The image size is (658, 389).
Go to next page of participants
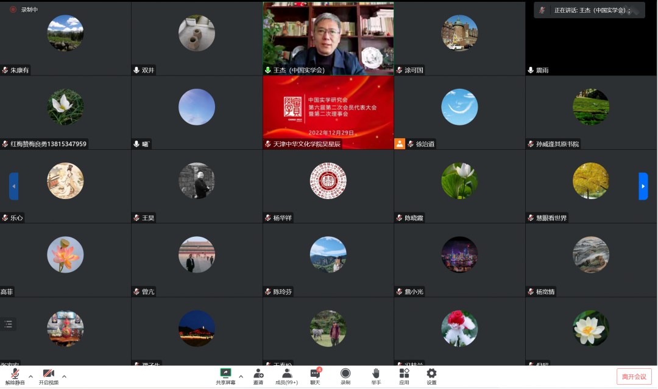point(643,186)
